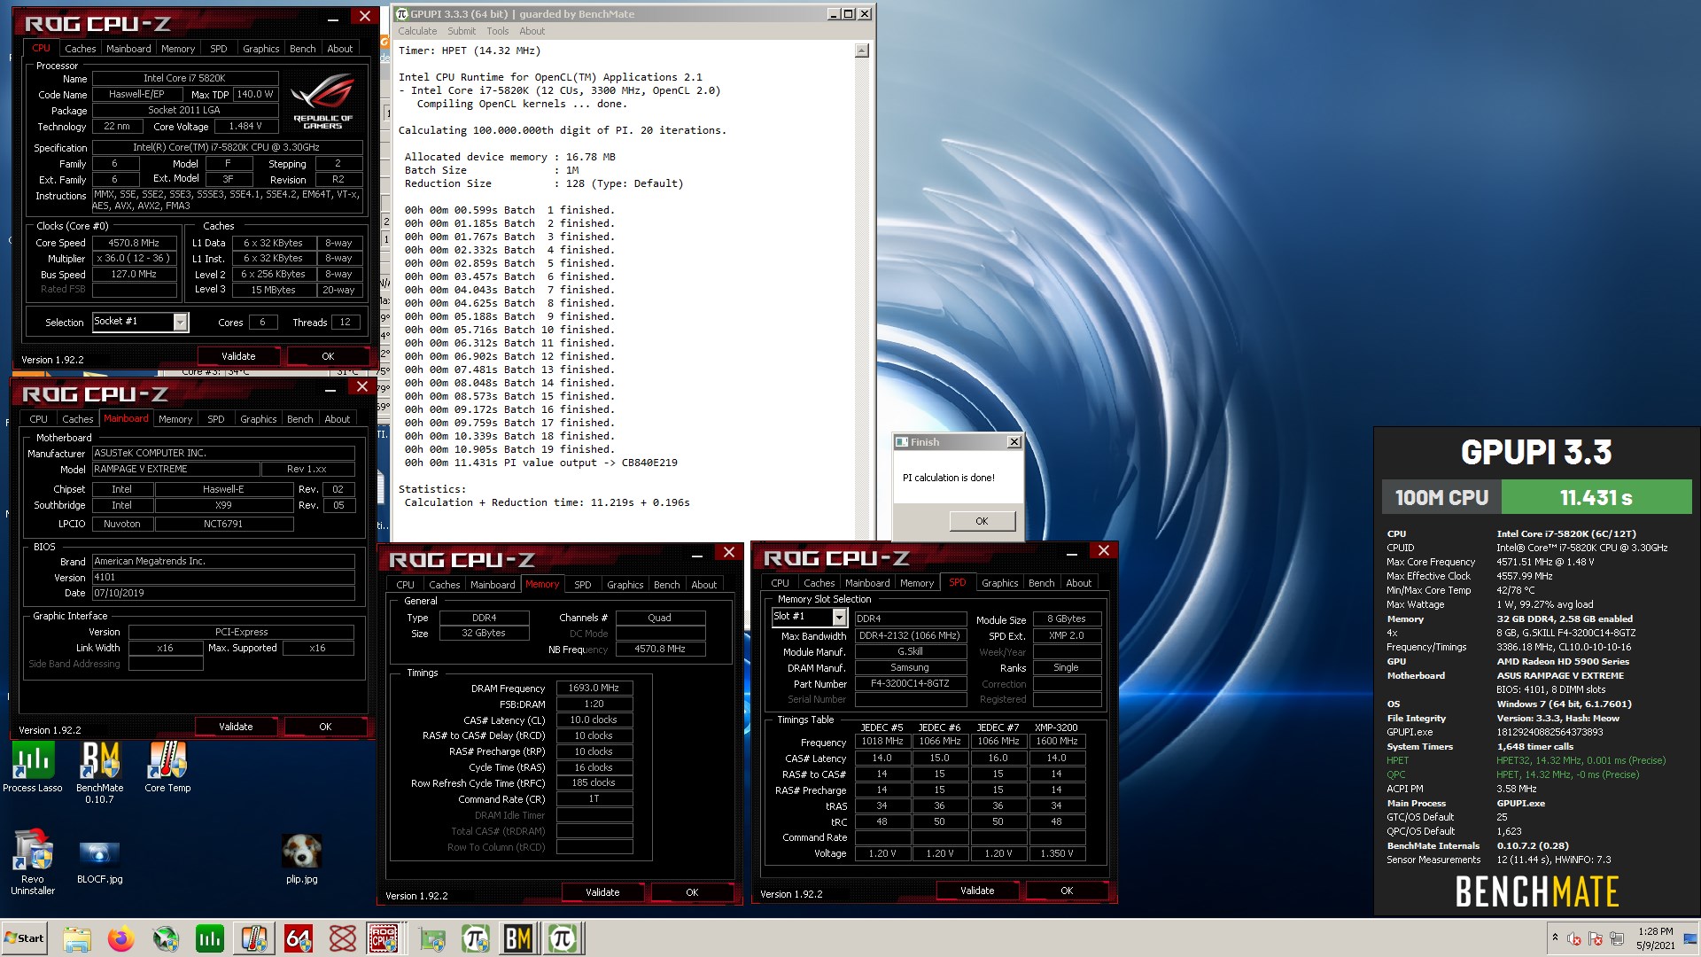Show hidden tray icons chevron
Screen dimensions: 1701x957
tap(1554, 937)
